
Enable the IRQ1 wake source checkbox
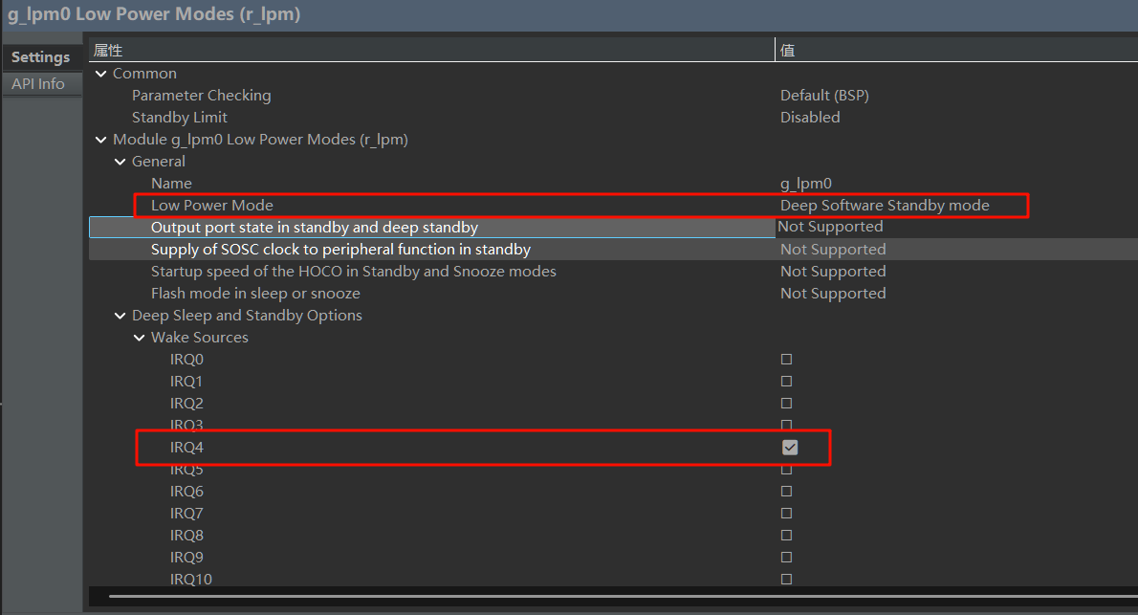point(786,382)
